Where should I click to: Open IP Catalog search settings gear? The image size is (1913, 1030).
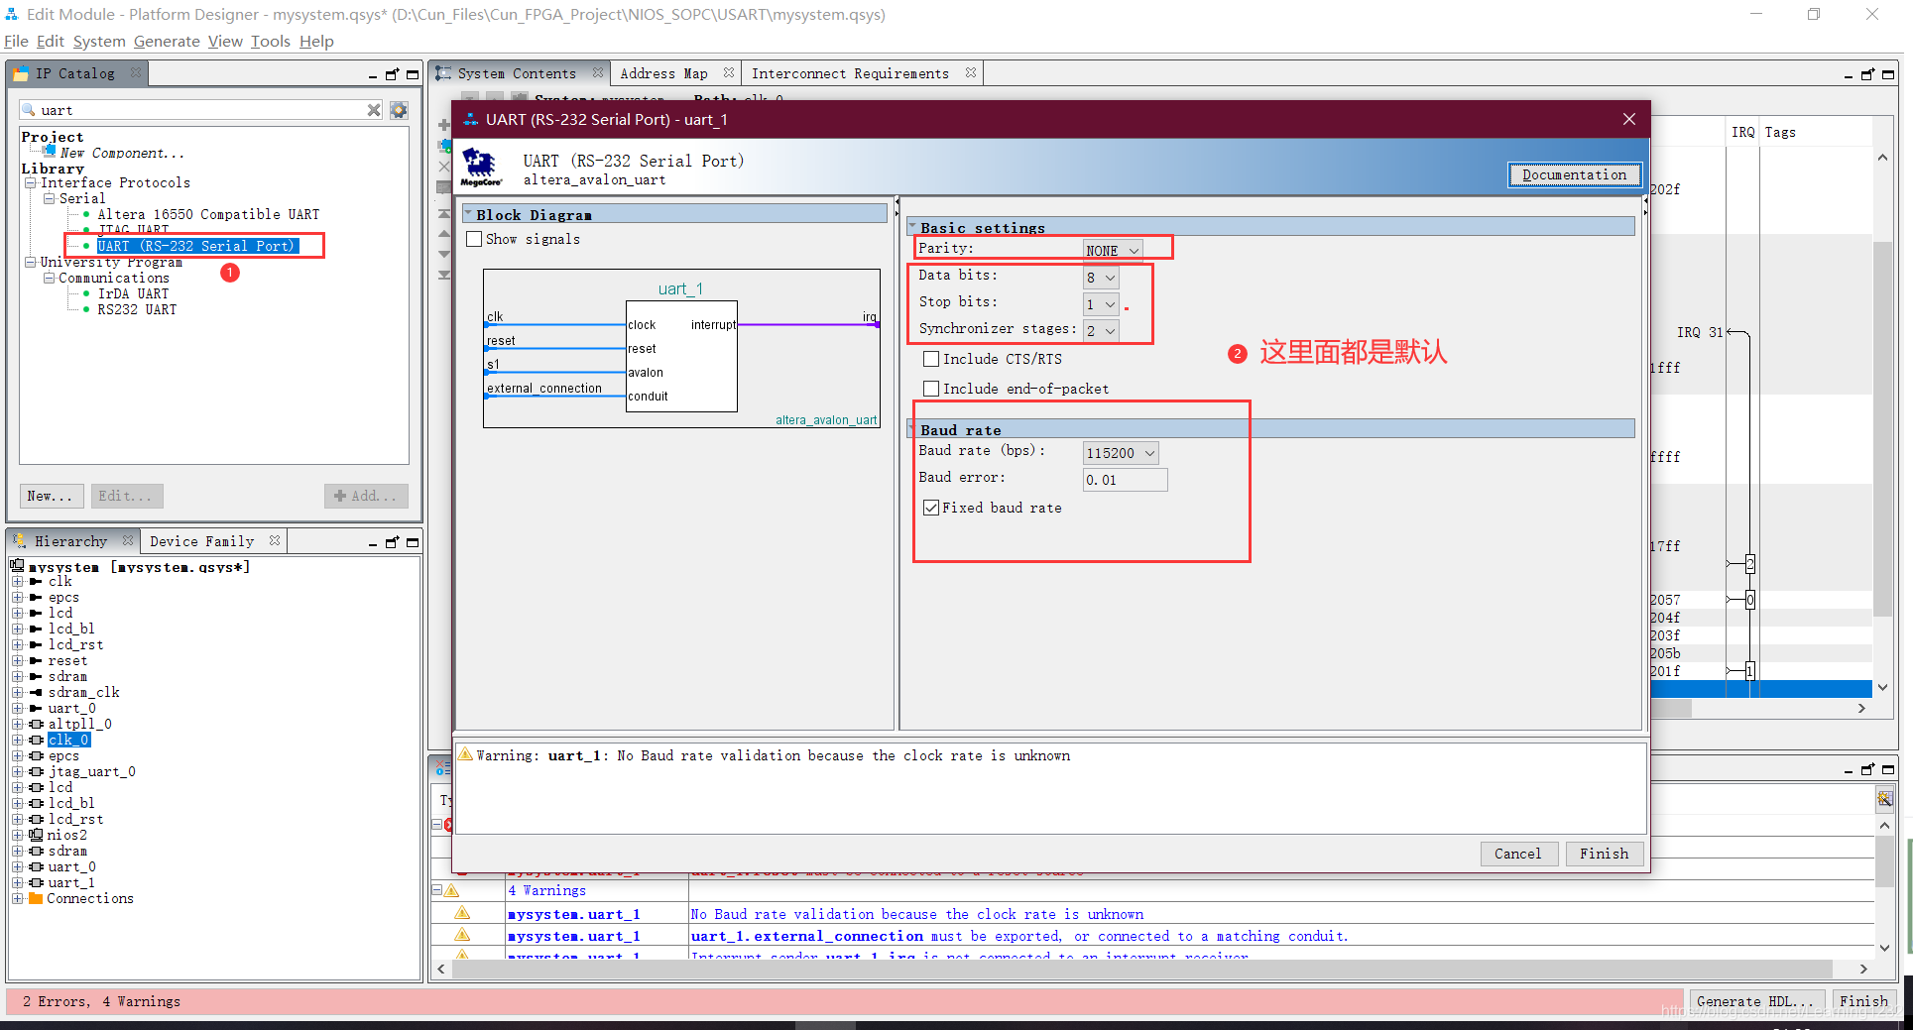tap(399, 110)
